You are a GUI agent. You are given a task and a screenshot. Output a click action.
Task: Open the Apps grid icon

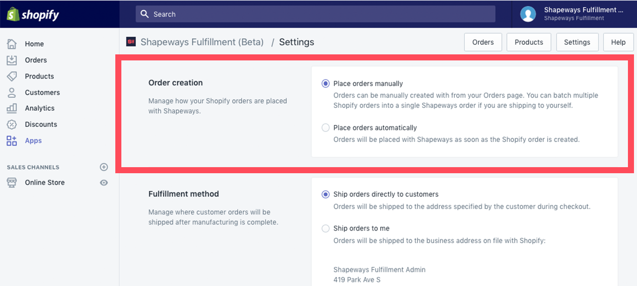pos(12,140)
